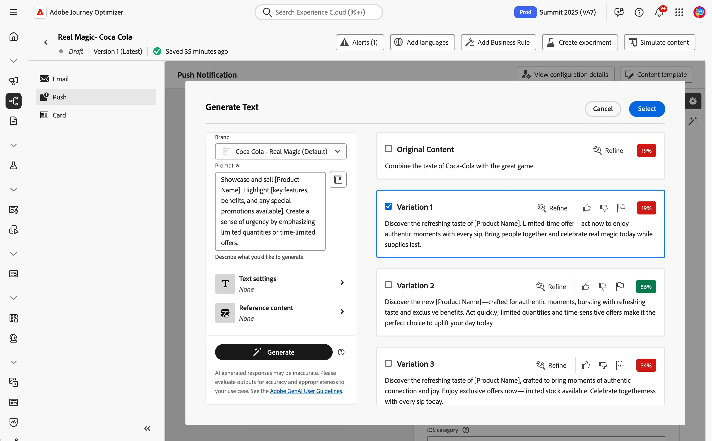Open the prompt library icon beside Prompt

[x=338, y=180]
